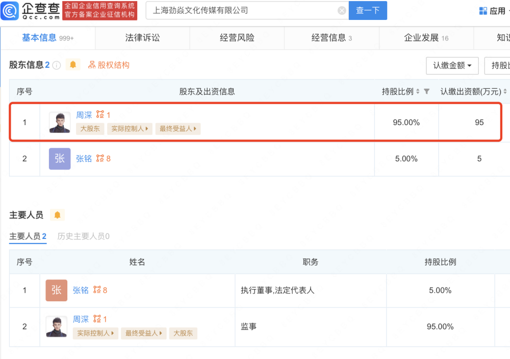This screenshot has width=510, height=359.
Task: Click the 95.00% cell in shareholder table
Action: [x=406, y=123]
